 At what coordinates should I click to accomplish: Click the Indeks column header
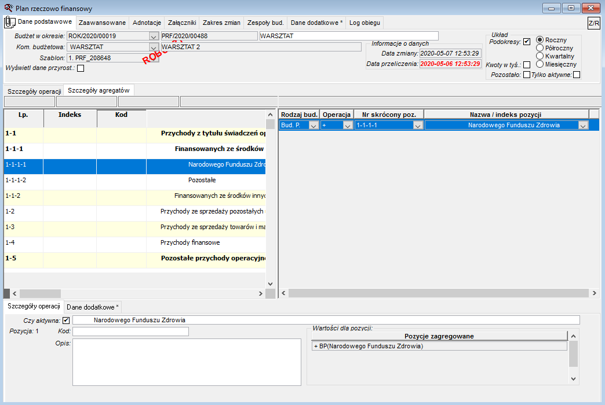70,118
